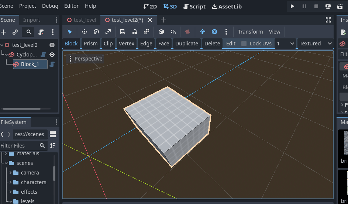
Task: Click the group selected nodes icon
Action: pyautogui.click(x=147, y=32)
